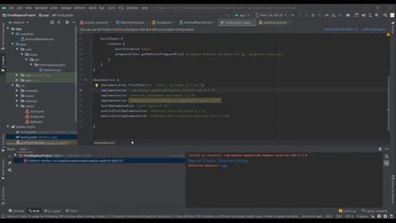Click the eye filter icon in Build panel
This screenshot has width=396, height=223.
pyautogui.click(x=10, y=170)
